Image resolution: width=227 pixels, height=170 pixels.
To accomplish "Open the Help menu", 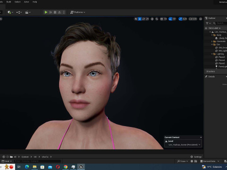I will pyautogui.click(x=35, y=2).
